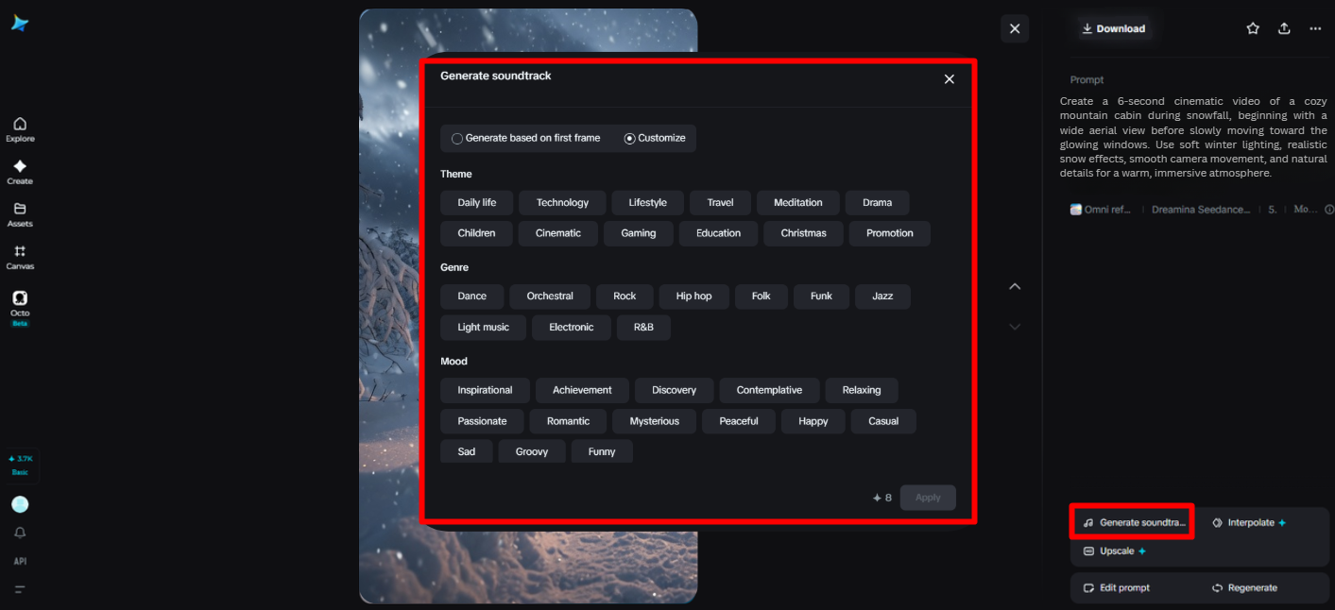Open the Create section
The height and width of the screenshot is (610, 1335).
[20, 172]
